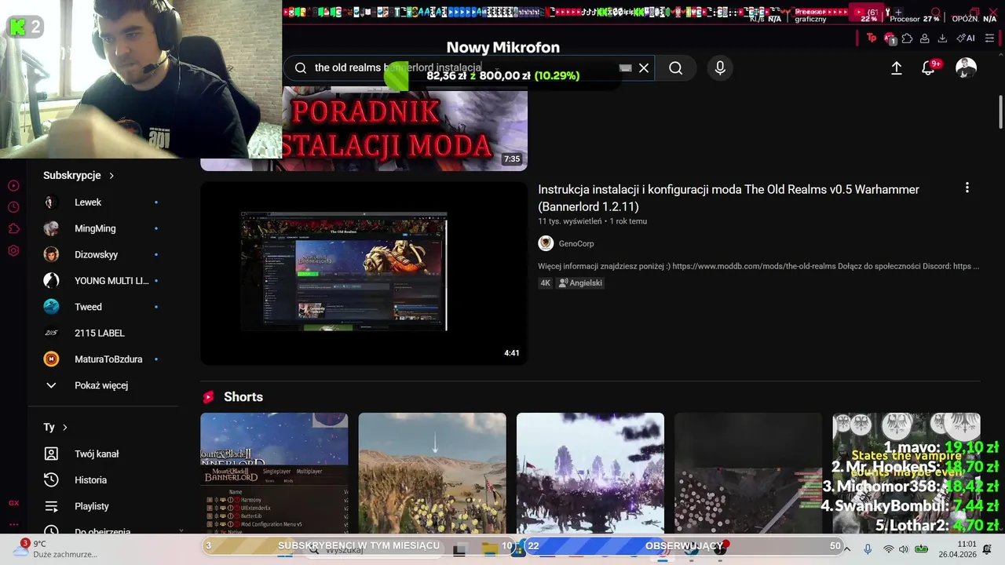Screen dimensions: 1005x565
Task: Click the Shorts section heading
Action: [x=243, y=397]
